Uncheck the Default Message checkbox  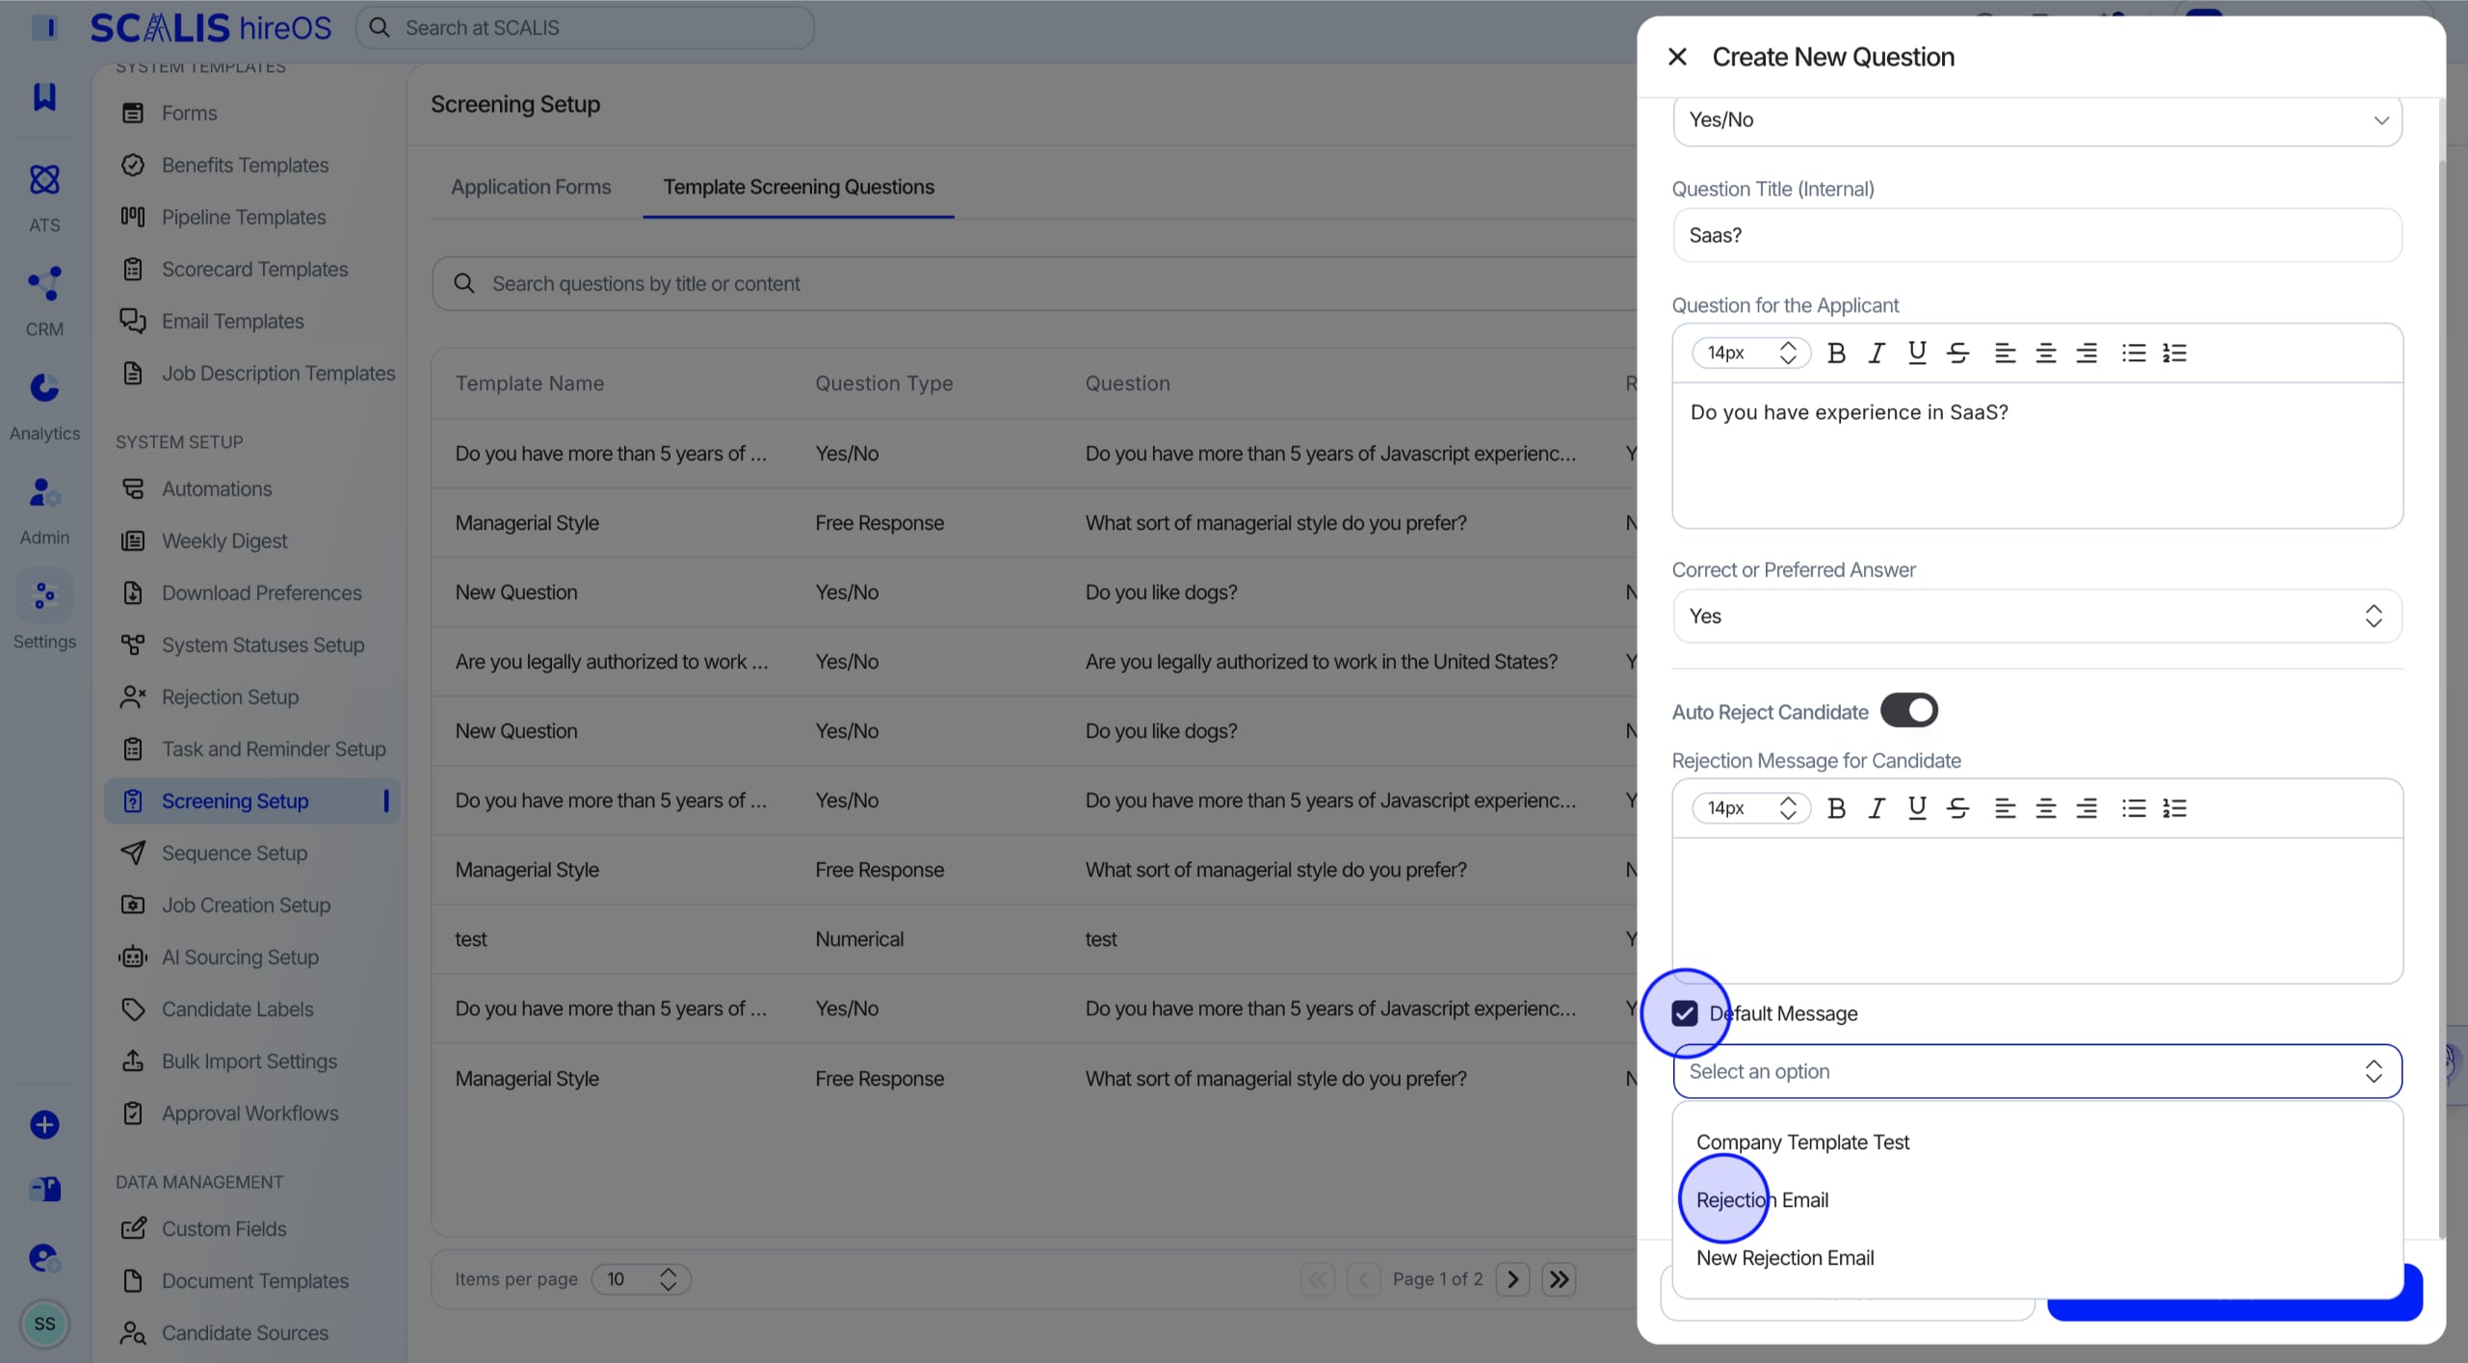click(x=1684, y=1013)
